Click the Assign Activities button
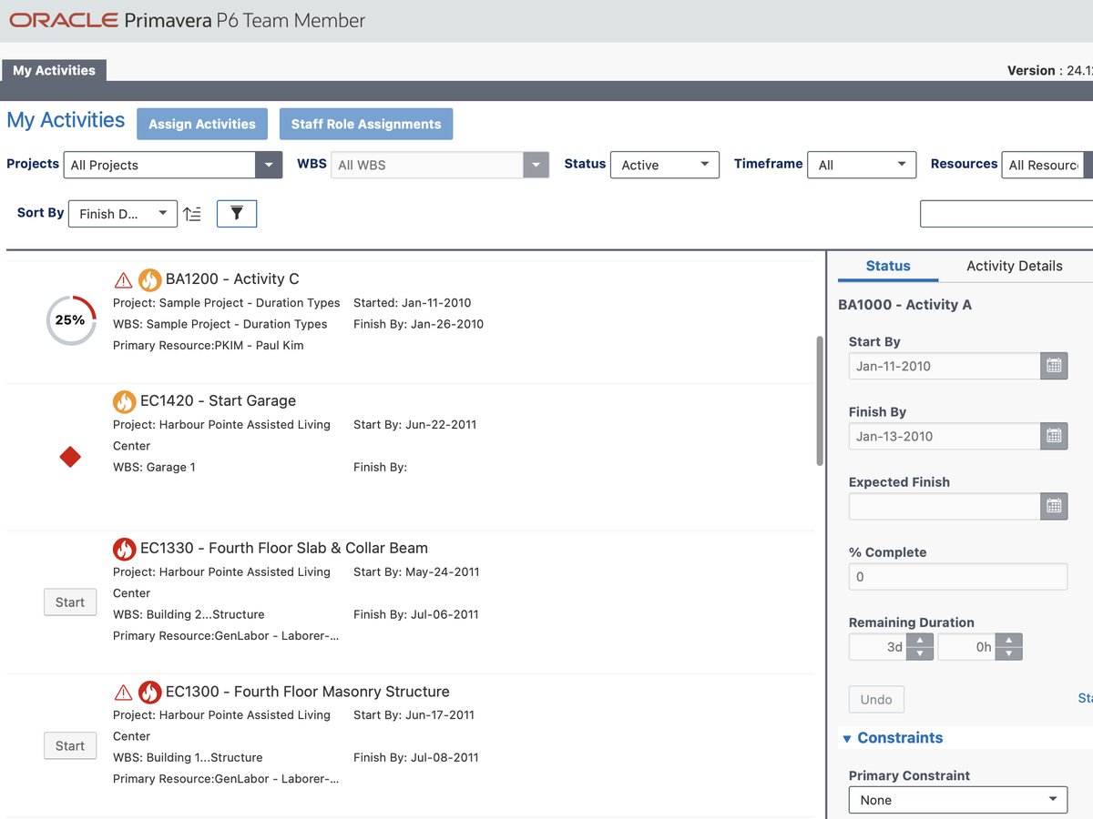 202,124
